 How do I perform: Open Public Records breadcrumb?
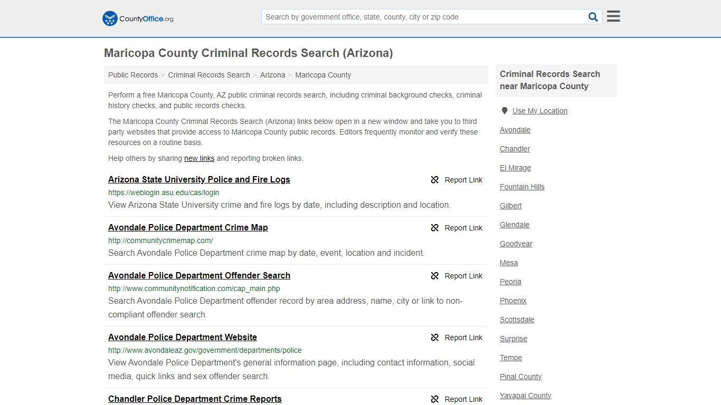(x=133, y=75)
